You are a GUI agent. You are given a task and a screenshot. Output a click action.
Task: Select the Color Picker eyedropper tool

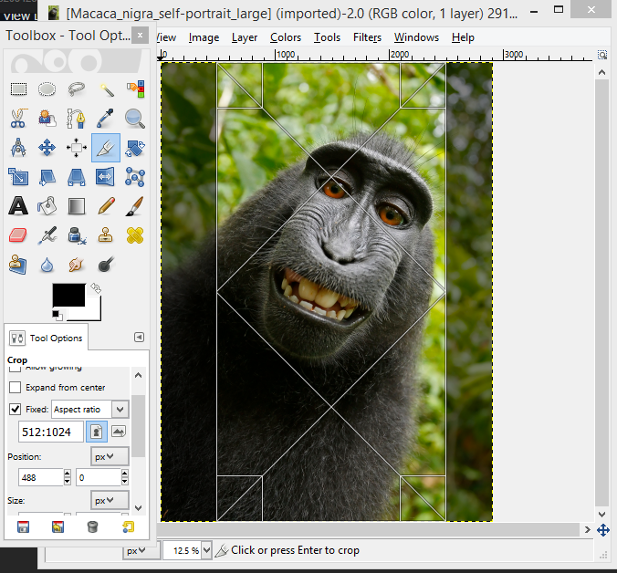point(106,119)
